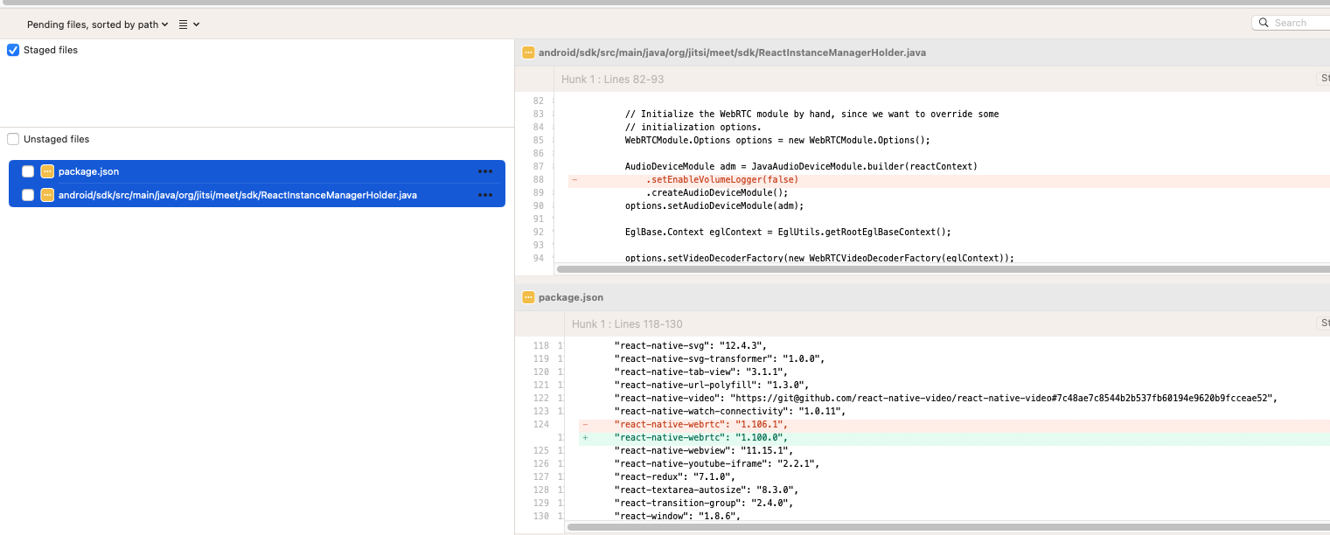
Task: Click the status icon on the package.json diff header
Action: click(529, 297)
